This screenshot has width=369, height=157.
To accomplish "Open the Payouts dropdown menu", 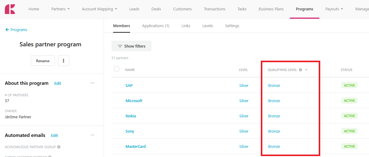I will pyautogui.click(x=334, y=9).
